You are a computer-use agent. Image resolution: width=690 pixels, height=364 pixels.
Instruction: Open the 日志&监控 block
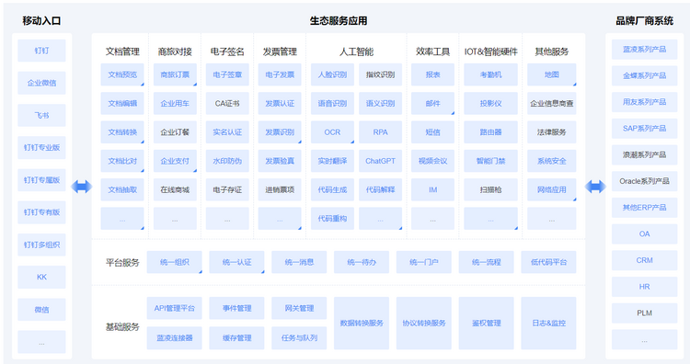tap(548, 324)
